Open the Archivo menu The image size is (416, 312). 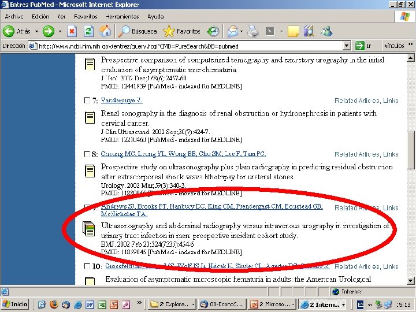pyautogui.click(x=14, y=16)
